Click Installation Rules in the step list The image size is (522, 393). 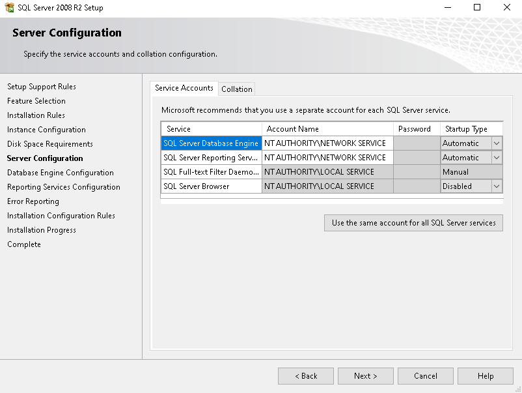pos(36,115)
